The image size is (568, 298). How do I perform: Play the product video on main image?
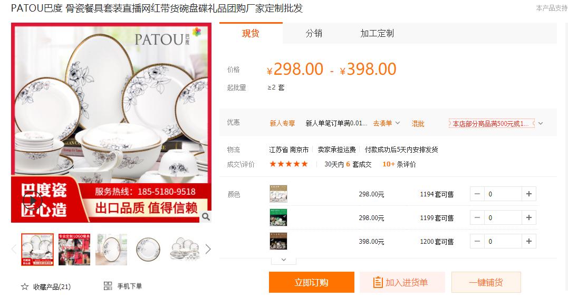coord(31,200)
